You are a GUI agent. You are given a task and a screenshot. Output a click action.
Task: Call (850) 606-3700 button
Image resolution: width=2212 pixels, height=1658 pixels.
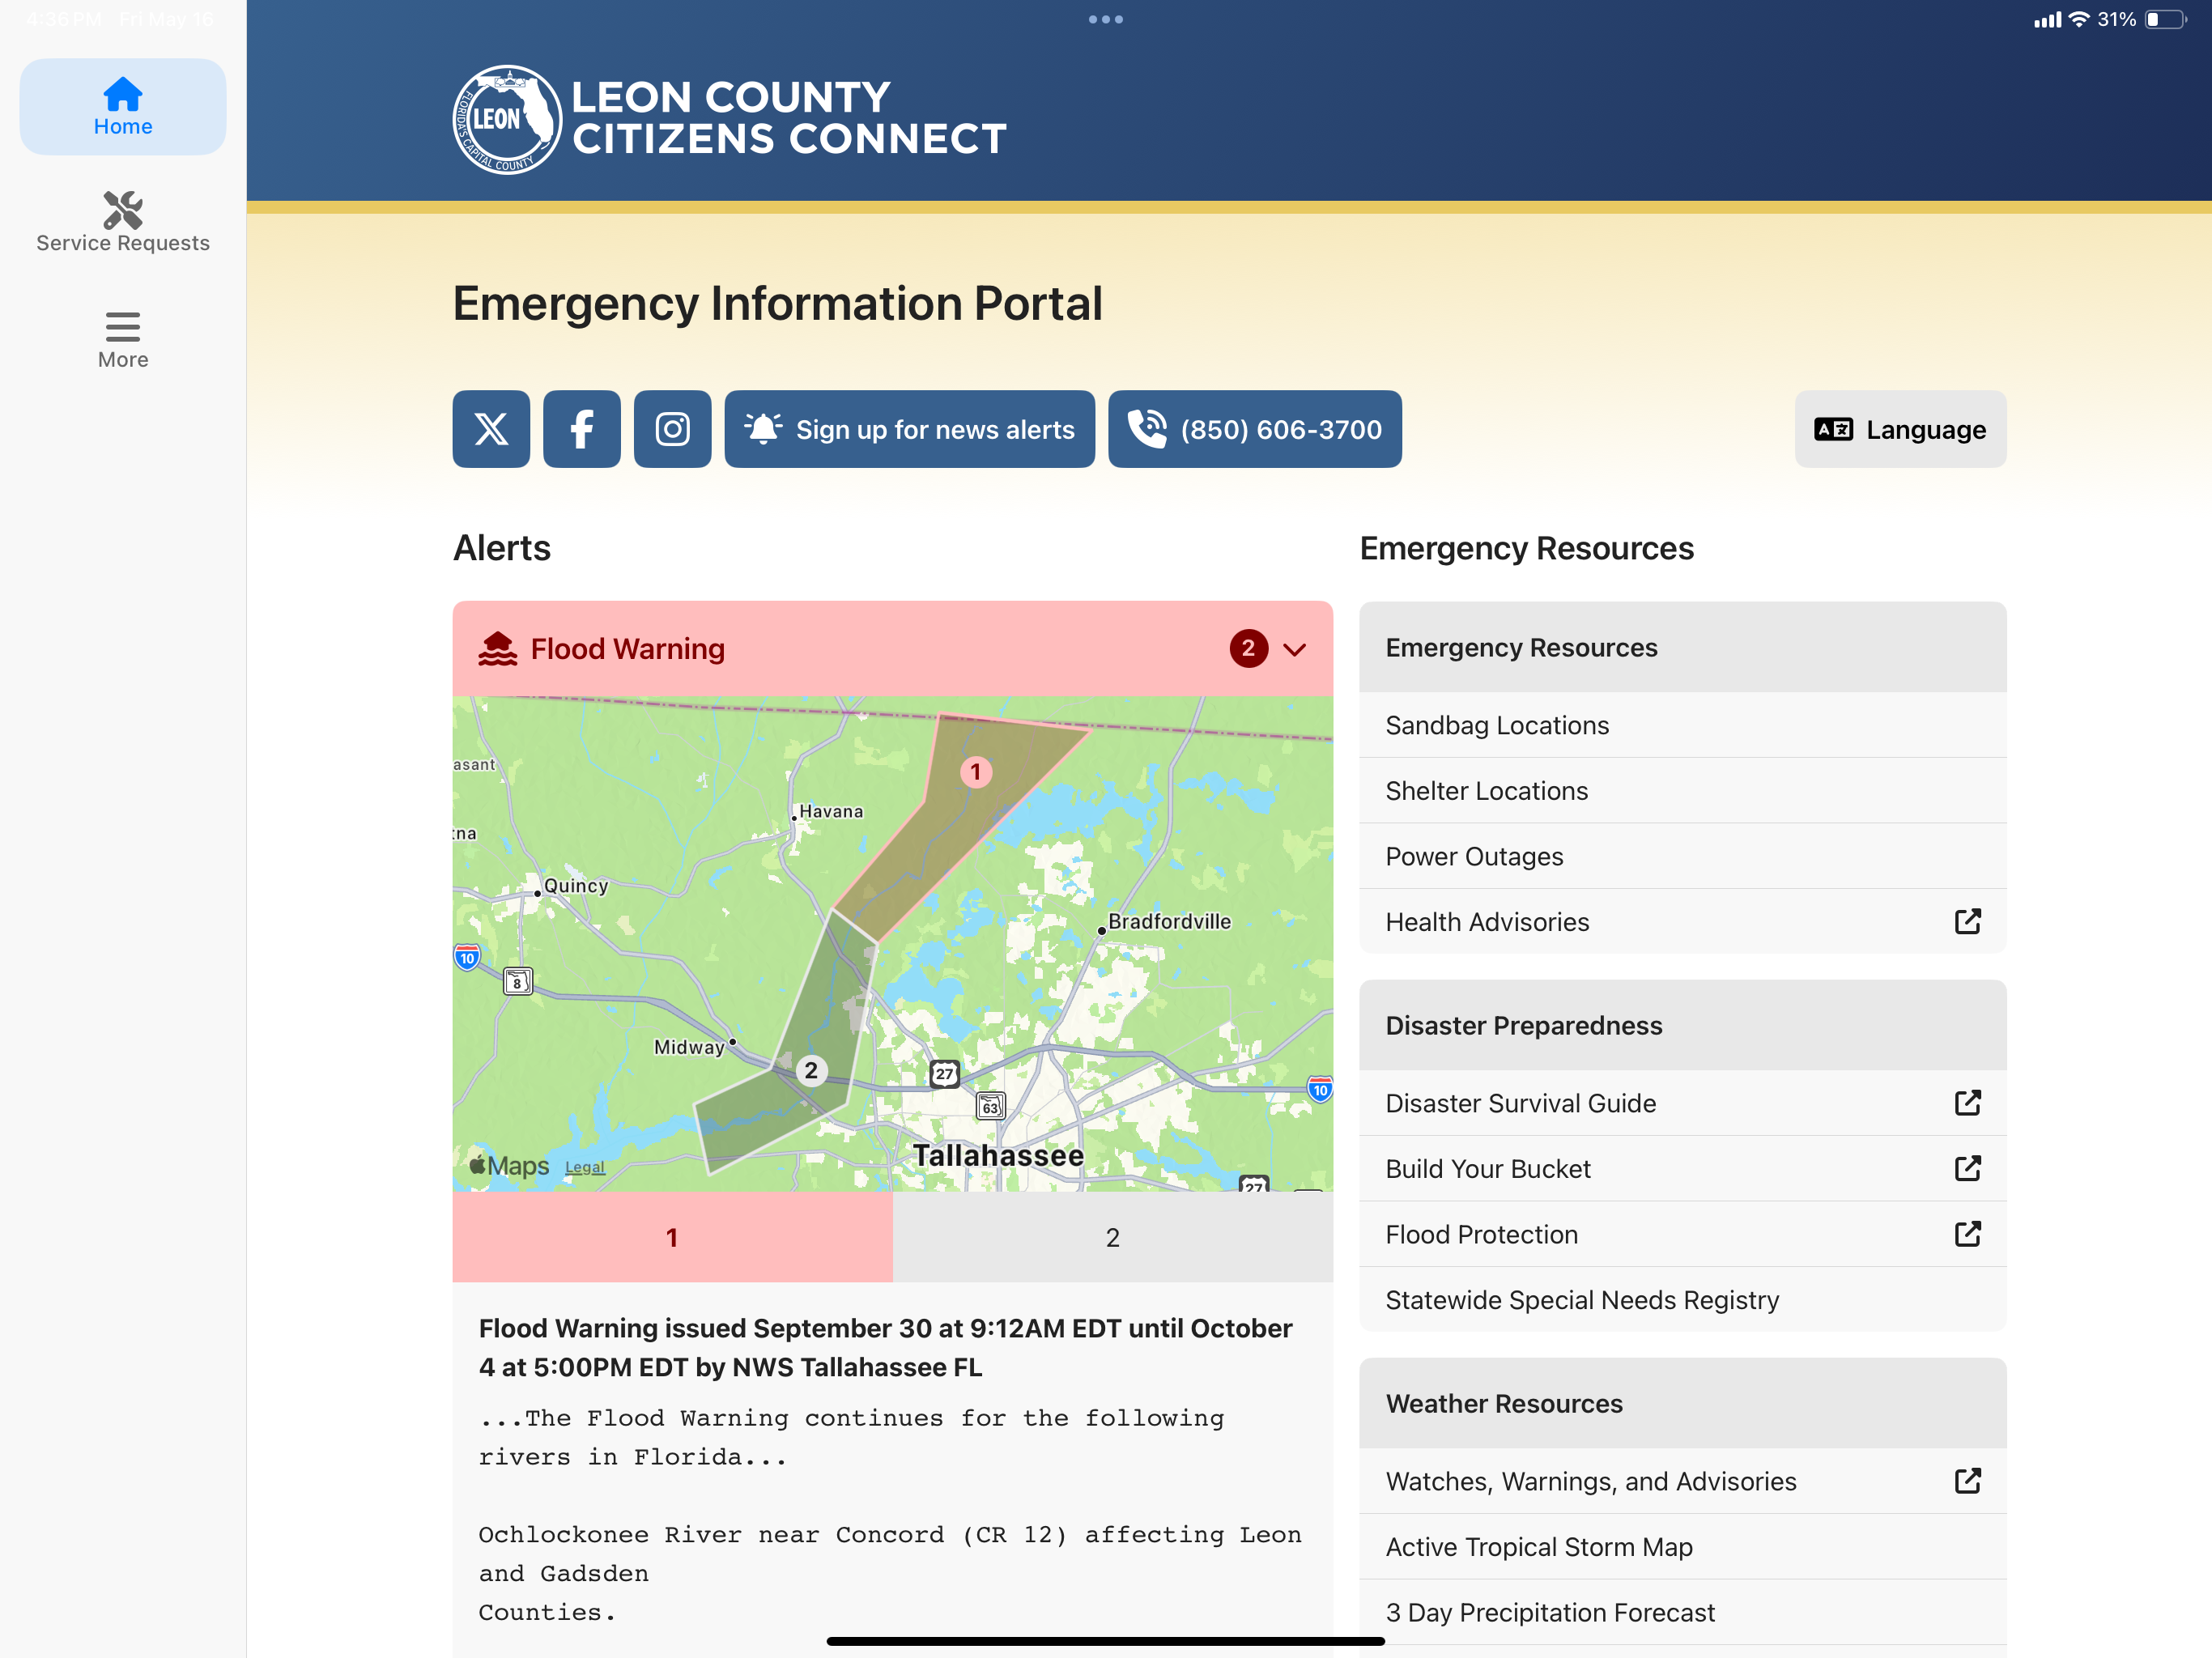click(1255, 429)
